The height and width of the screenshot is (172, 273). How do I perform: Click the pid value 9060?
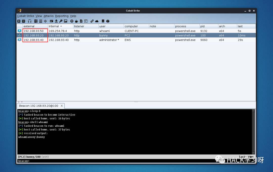(x=204, y=40)
